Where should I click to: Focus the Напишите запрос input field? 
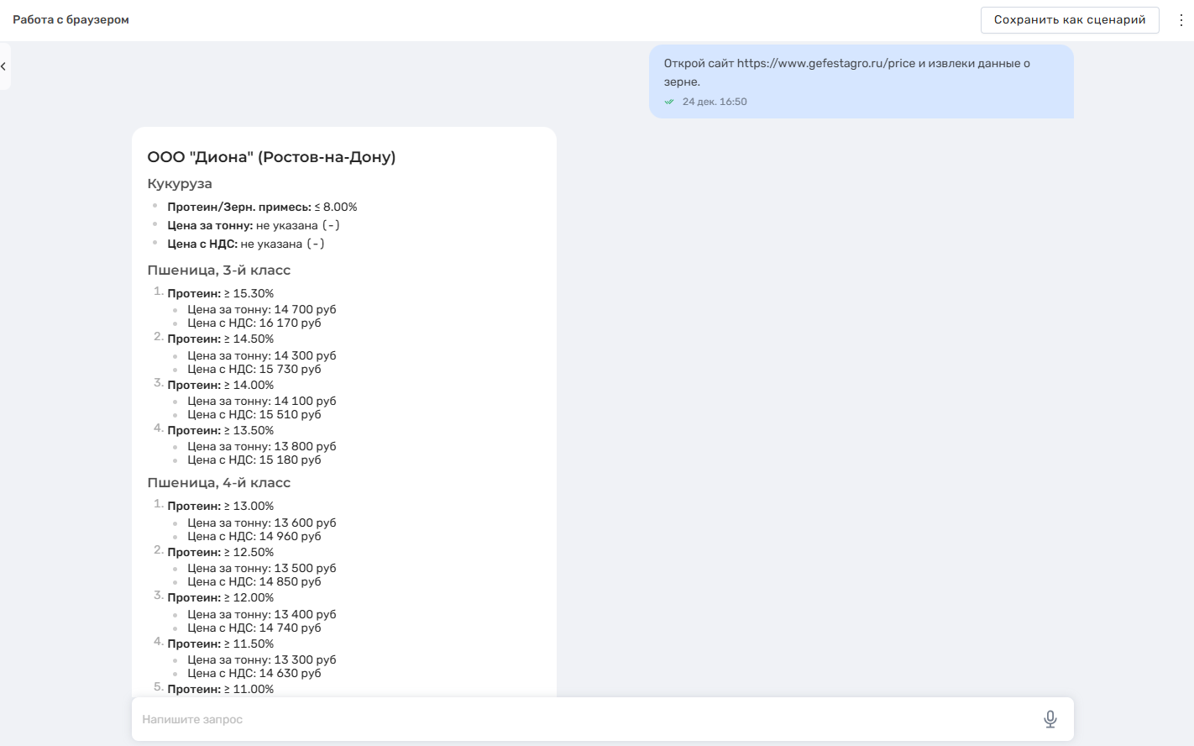click(x=579, y=719)
